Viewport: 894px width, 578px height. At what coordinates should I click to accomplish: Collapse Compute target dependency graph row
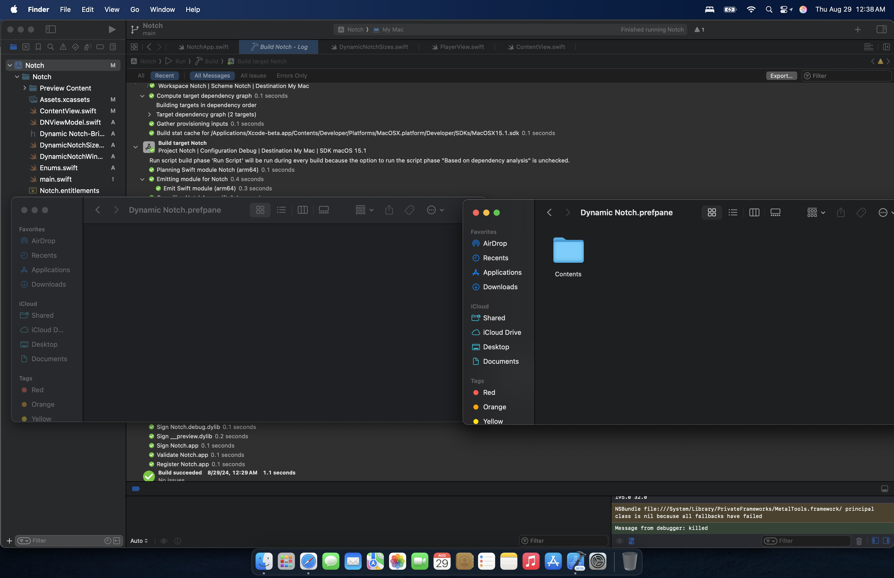point(142,96)
